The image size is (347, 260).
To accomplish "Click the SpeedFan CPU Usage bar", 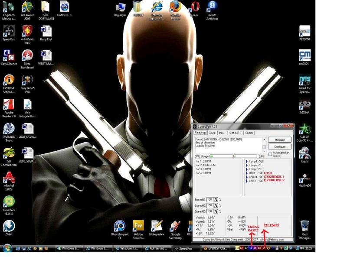I will click(233, 156).
